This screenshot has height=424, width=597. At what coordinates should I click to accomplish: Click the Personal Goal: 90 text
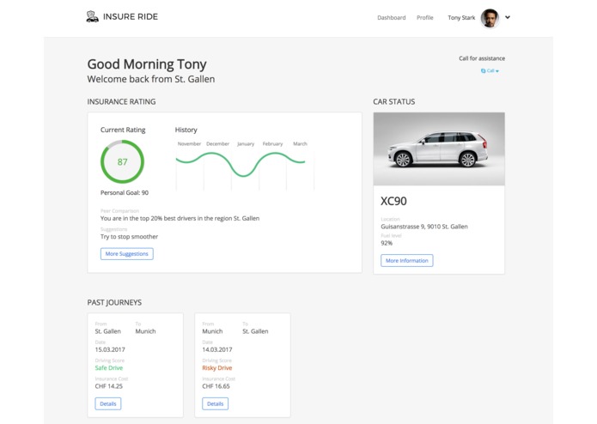pyautogui.click(x=125, y=192)
